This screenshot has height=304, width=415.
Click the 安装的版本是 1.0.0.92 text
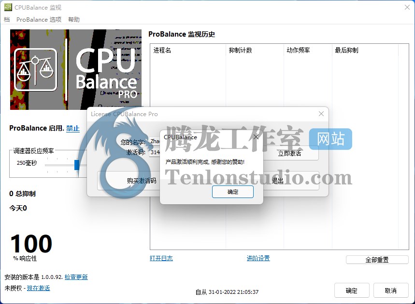[x=33, y=277]
